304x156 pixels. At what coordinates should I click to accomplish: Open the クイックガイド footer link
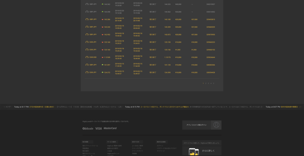coord(137,151)
